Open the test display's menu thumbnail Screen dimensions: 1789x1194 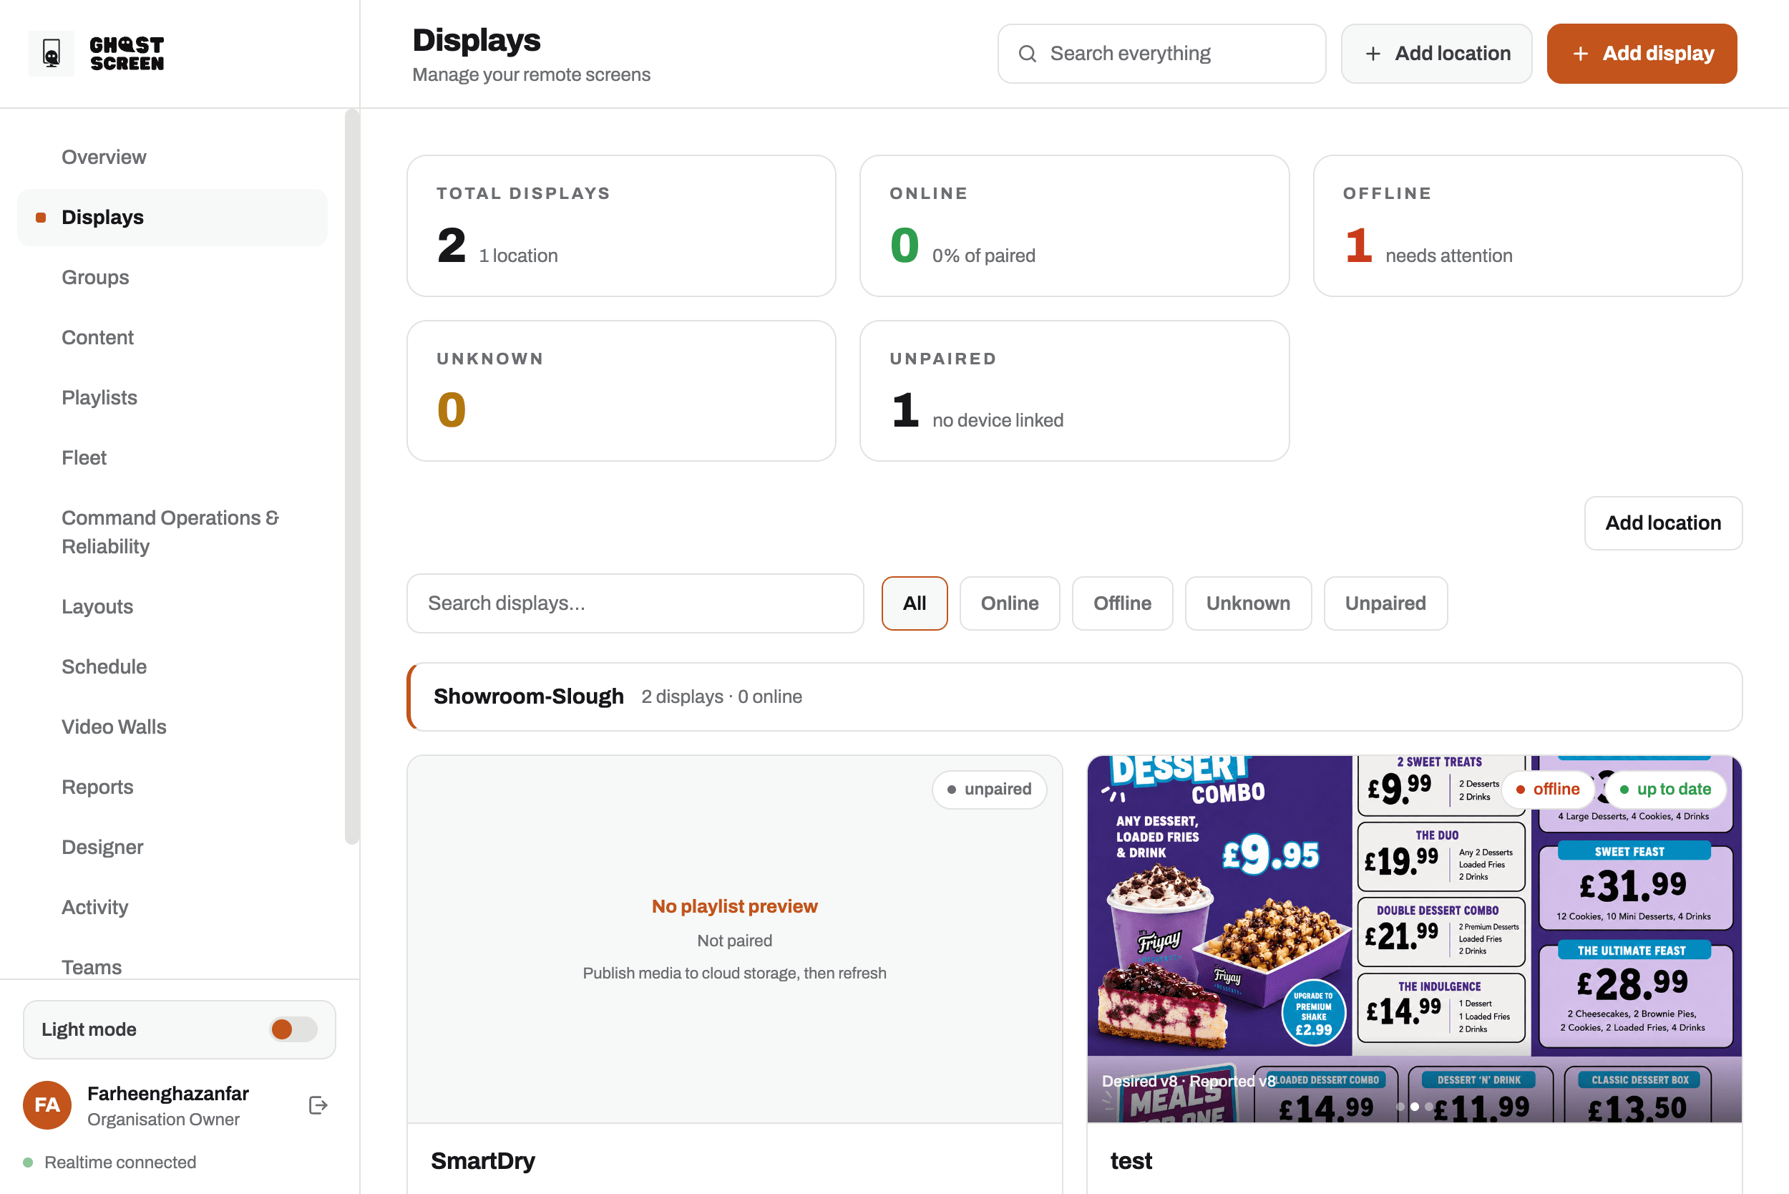pos(1415,939)
